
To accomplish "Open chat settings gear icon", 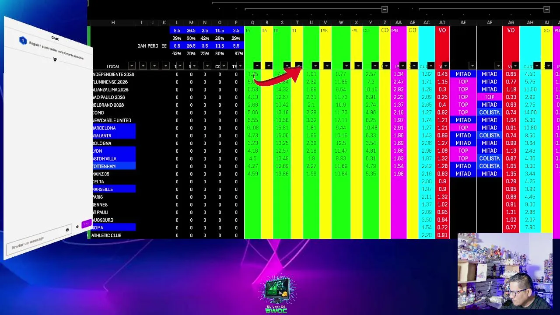I will click(x=77, y=227).
